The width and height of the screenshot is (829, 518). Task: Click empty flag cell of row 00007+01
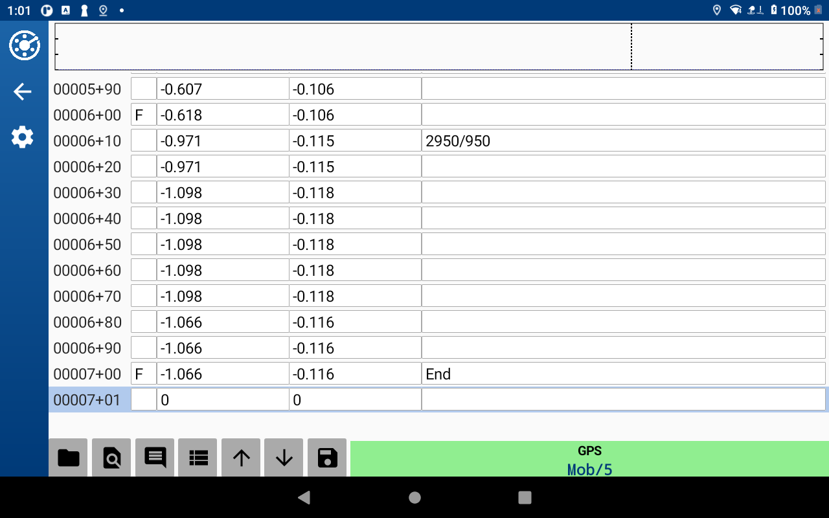[x=144, y=400]
